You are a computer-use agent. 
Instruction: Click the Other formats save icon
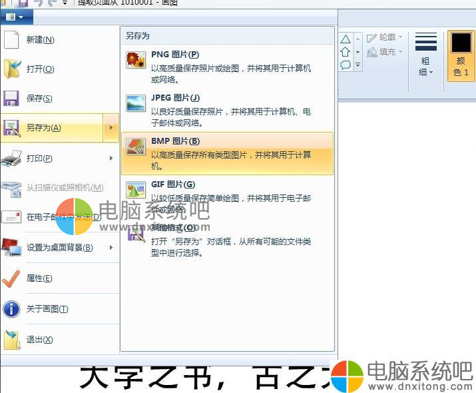[136, 234]
